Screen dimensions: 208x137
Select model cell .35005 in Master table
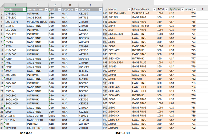click(x=15, y=42)
